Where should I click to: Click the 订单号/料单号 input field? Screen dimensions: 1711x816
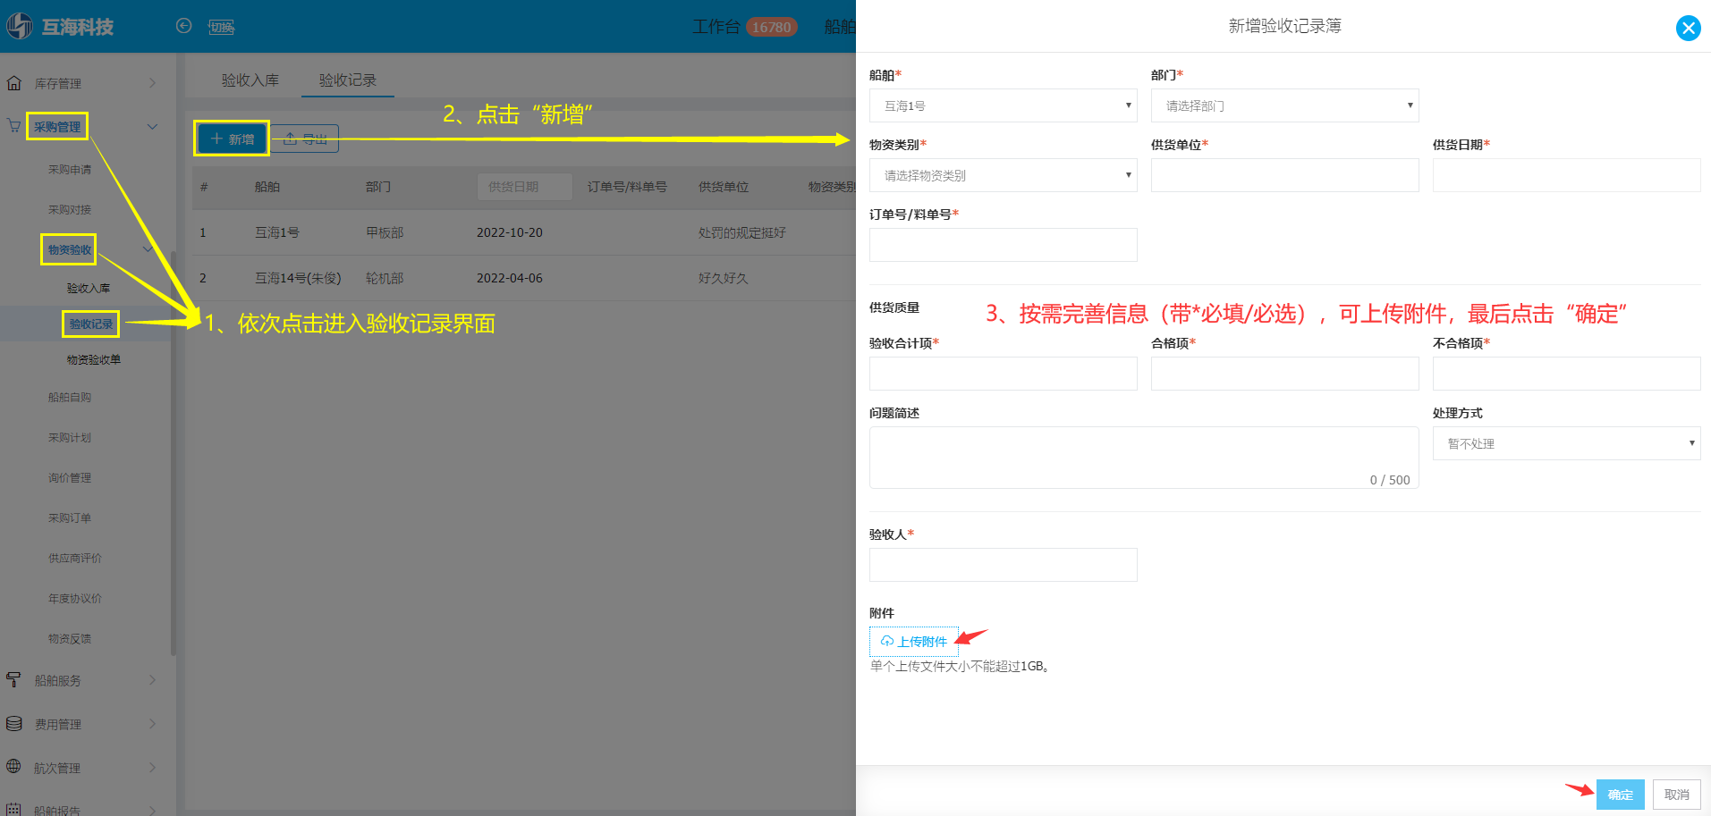pos(1003,245)
